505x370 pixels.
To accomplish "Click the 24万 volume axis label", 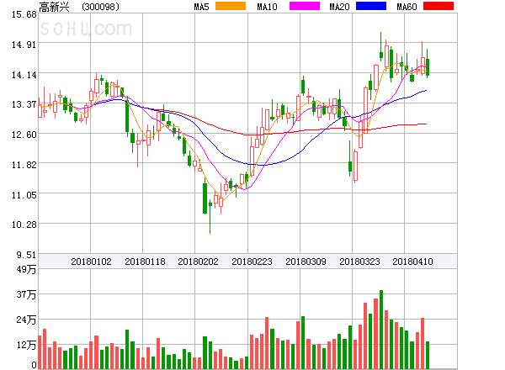I will click(x=26, y=320).
